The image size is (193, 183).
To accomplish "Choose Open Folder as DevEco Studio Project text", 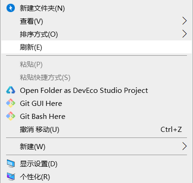I will (84, 91).
